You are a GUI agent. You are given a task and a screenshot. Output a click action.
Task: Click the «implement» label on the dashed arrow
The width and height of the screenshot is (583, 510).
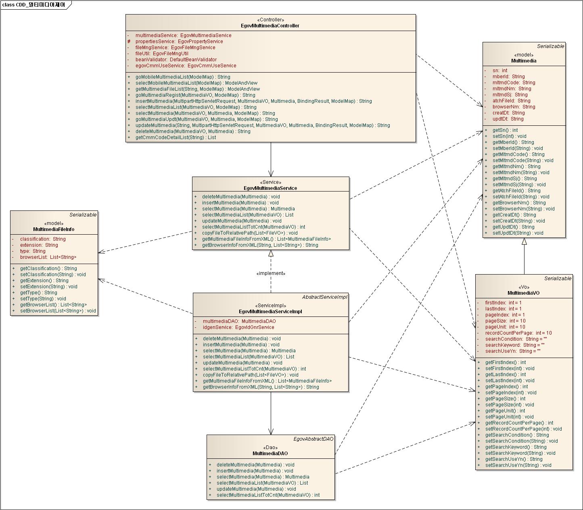click(x=271, y=273)
